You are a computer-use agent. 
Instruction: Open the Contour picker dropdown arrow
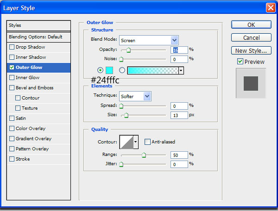(136, 142)
